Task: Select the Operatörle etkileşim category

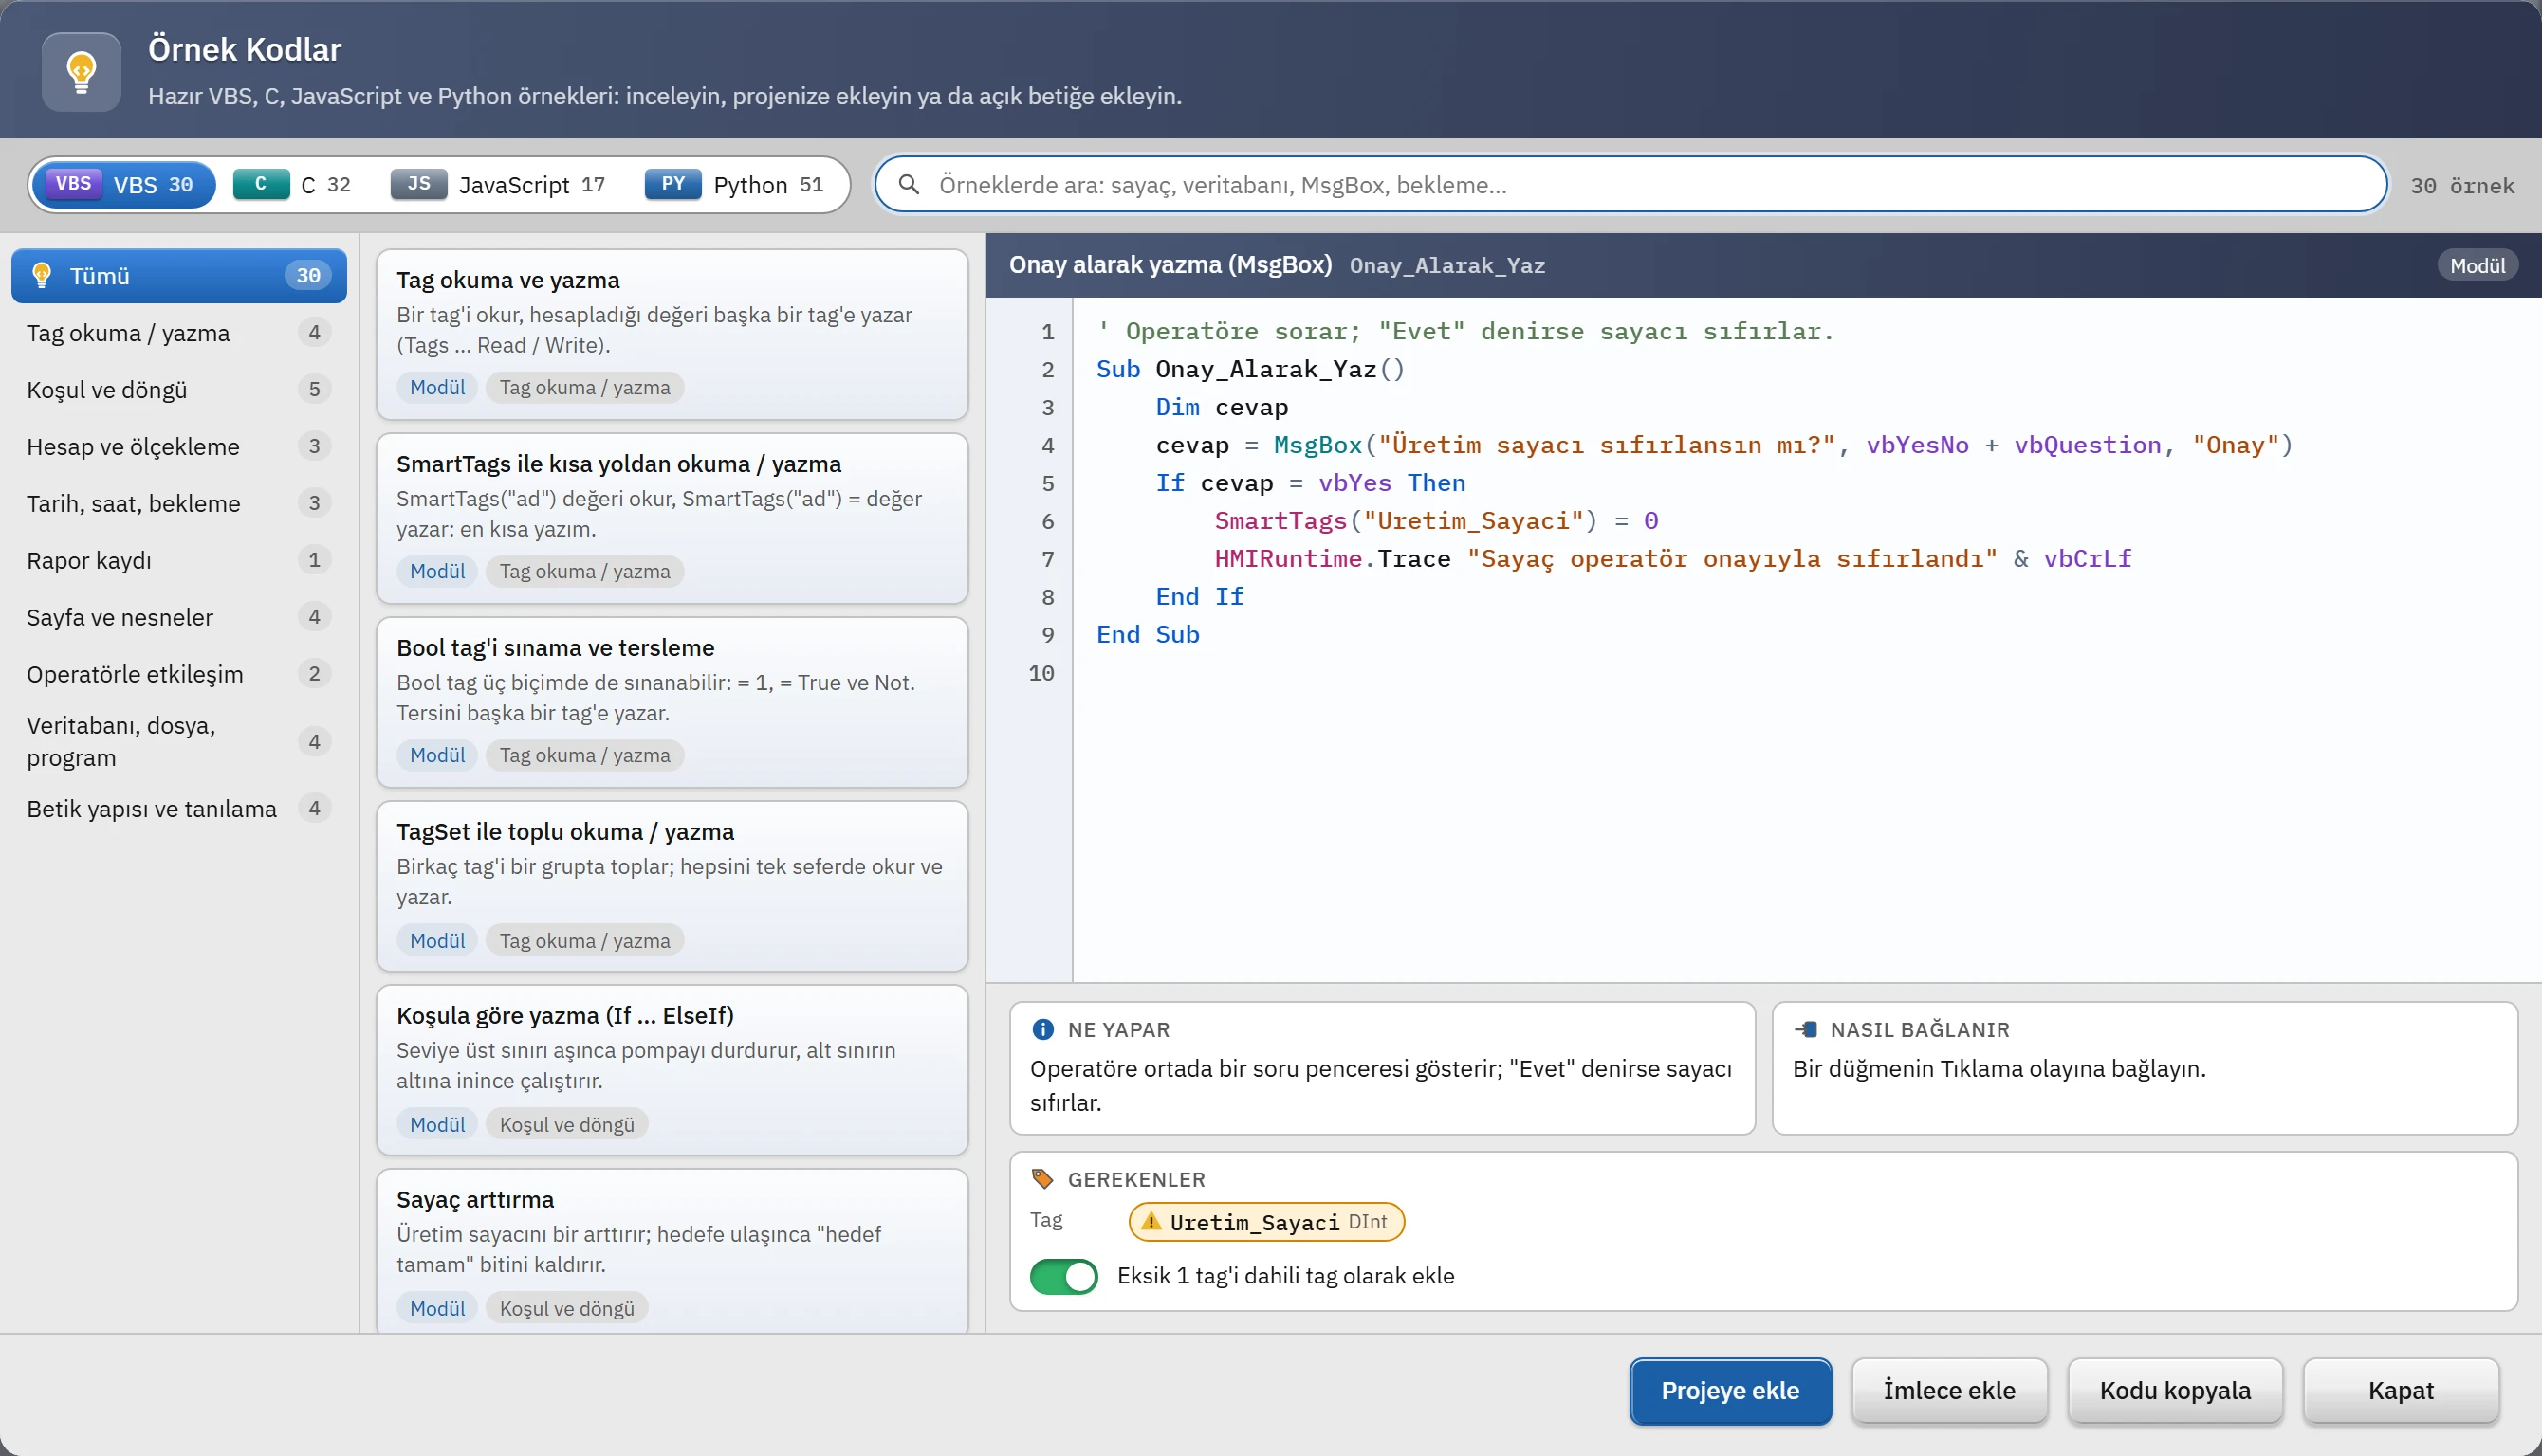Action: tap(179, 674)
